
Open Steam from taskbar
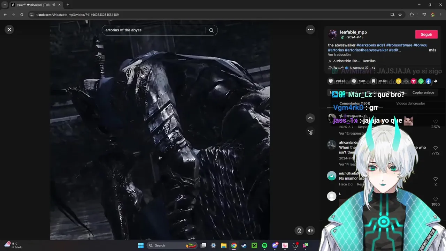(244, 245)
